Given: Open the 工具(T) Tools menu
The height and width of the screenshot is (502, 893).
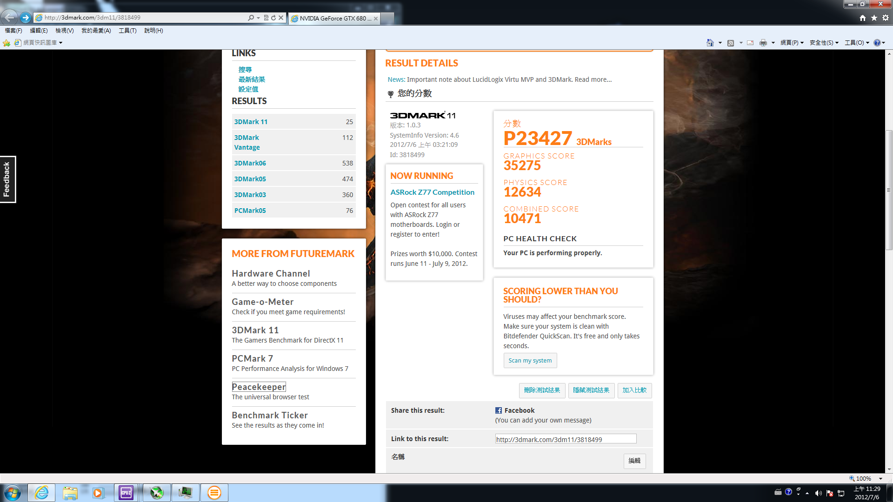Looking at the screenshot, I should click(127, 31).
